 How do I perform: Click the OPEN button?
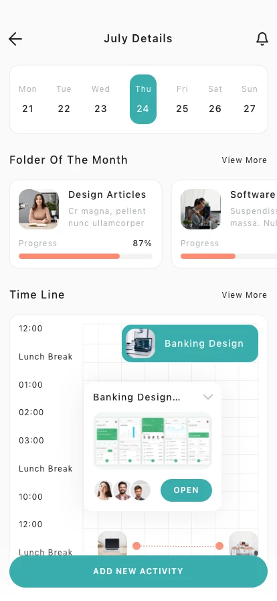(186, 490)
